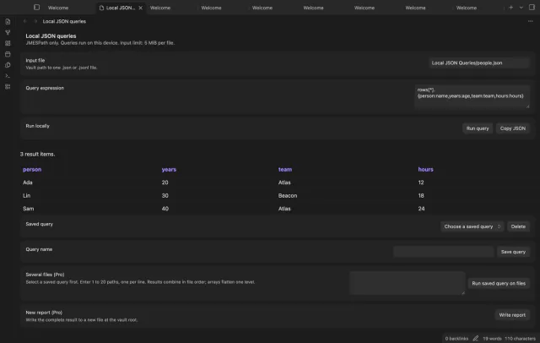Click the Several files paths text area
Screen dimensions: 540x343
point(407,283)
